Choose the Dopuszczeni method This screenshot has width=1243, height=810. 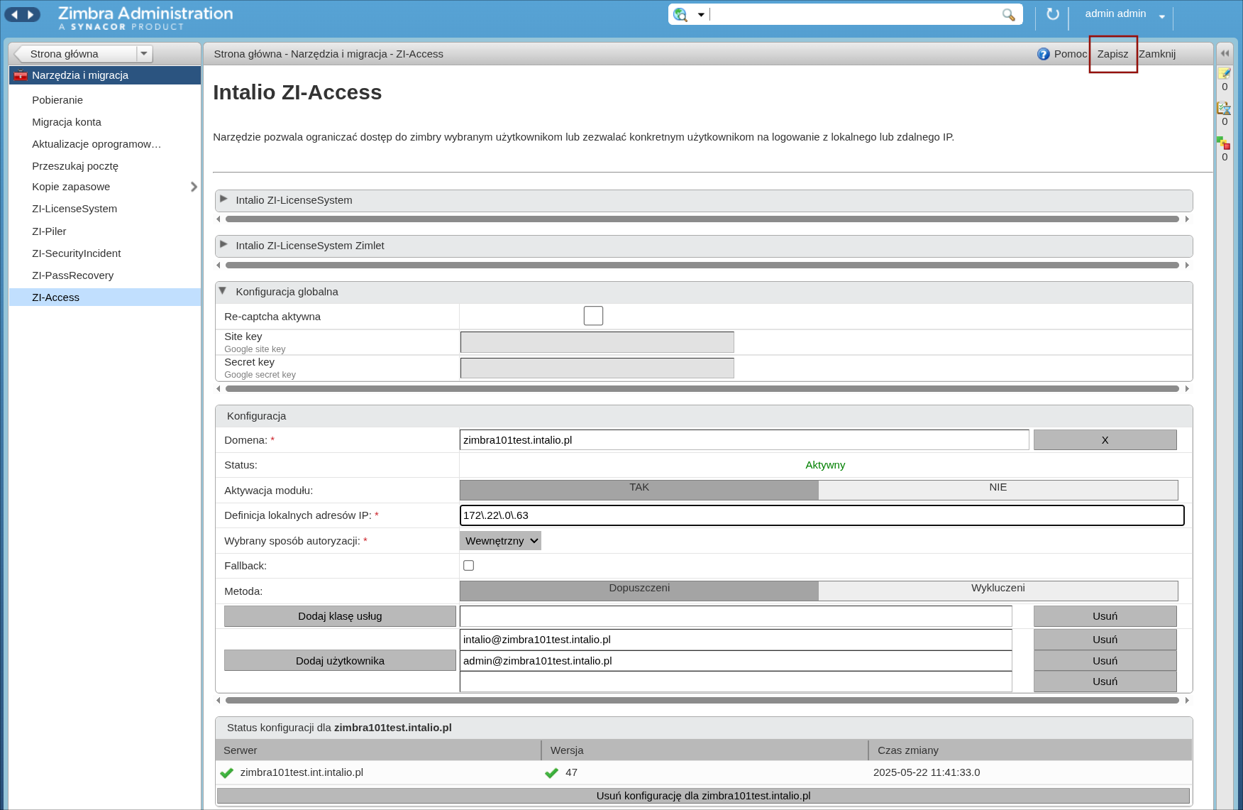(639, 591)
